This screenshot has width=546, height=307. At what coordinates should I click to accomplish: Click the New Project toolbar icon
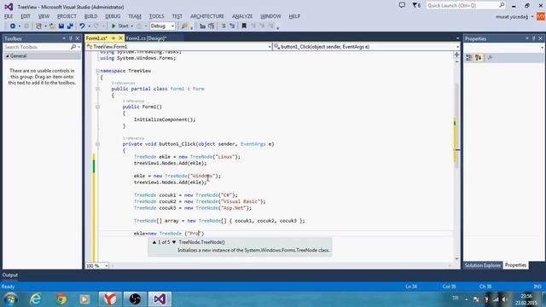pos(38,26)
